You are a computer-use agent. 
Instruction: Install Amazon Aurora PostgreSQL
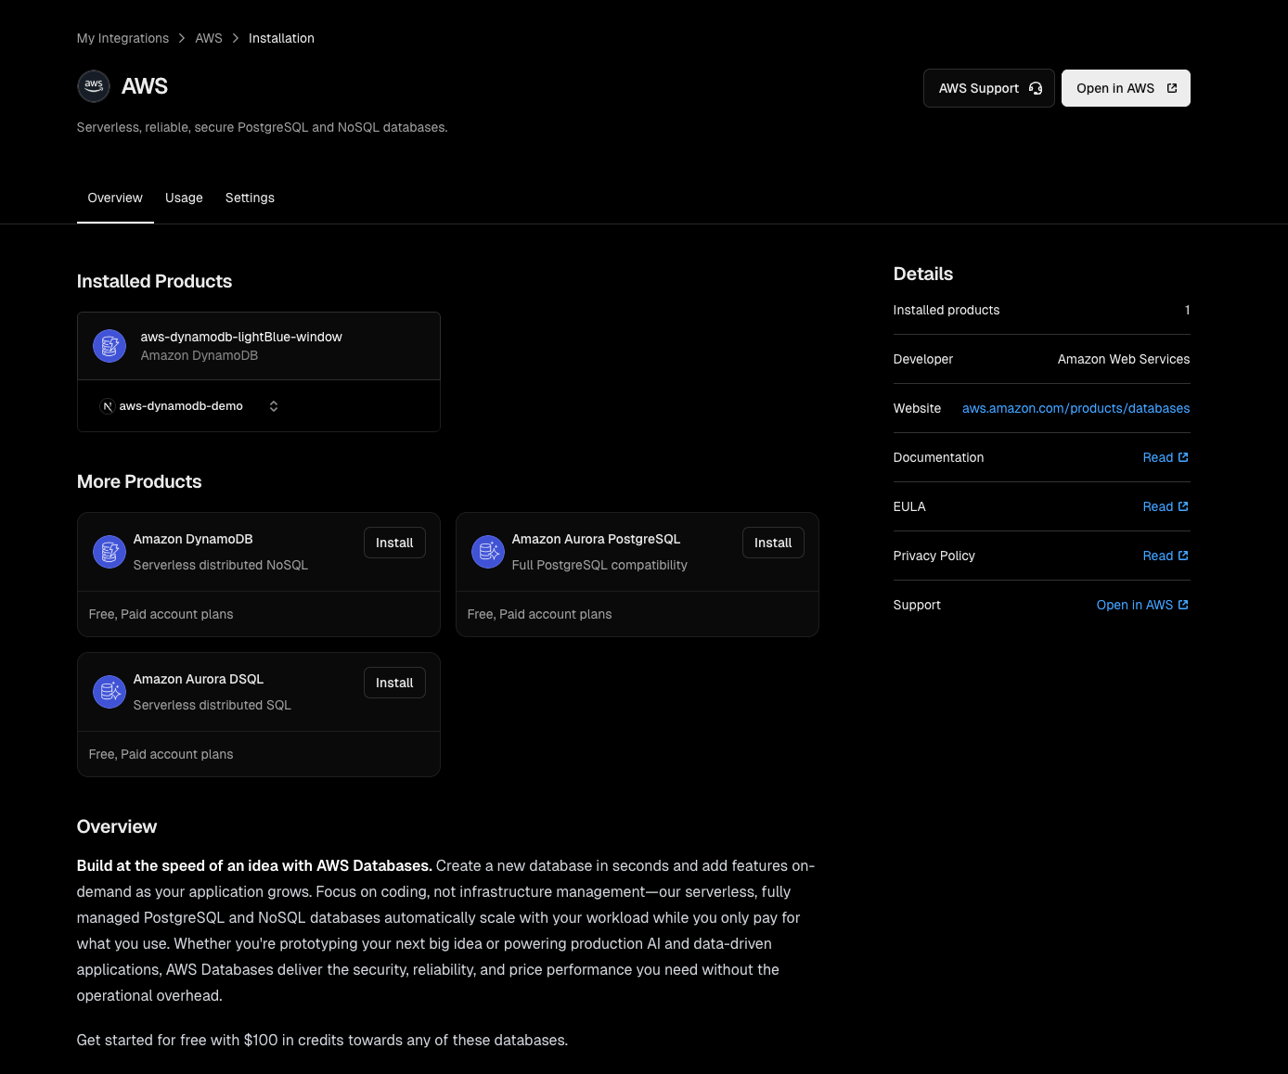[x=773, y=543]
